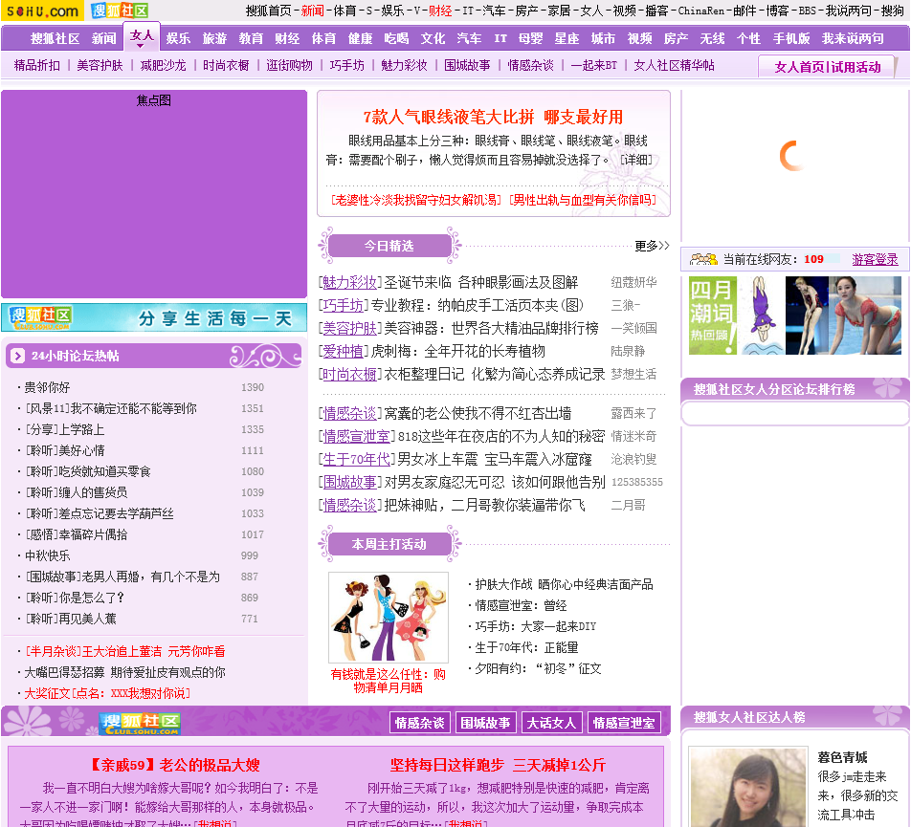Open 男性出轨与血型有关你信吗 red link
This screenshot has height=827, width=911.
[583, 200]
